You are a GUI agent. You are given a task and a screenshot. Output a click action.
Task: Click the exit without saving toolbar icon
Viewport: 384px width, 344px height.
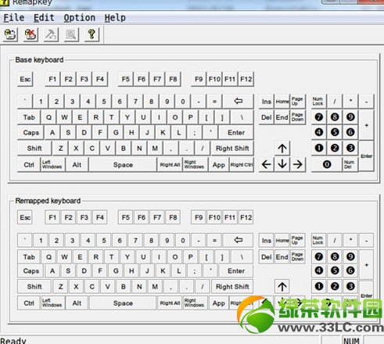(31, 34)
